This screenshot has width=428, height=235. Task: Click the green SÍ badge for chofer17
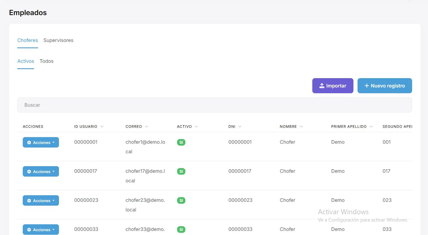pyautogui.click(x=181, y=171)
